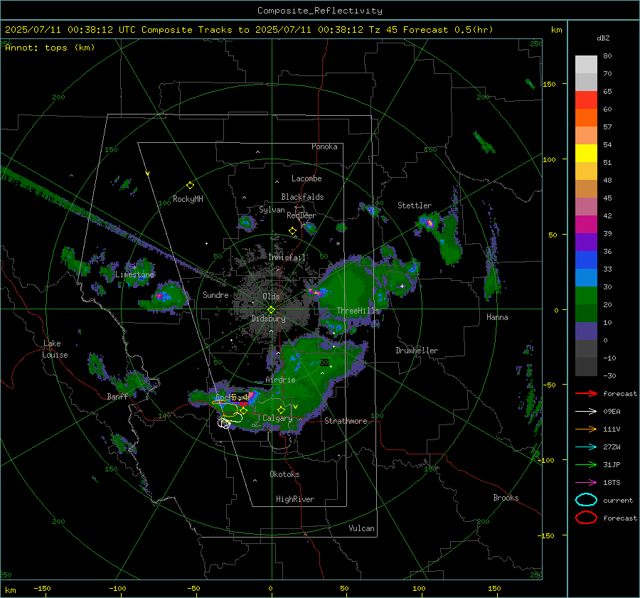640x598 pixels.
Task: Click the Stettler city label
Action: pyautogui.click(x=415, y=205)
